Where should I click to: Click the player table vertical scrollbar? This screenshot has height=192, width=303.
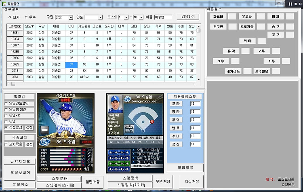click(198, 53)
